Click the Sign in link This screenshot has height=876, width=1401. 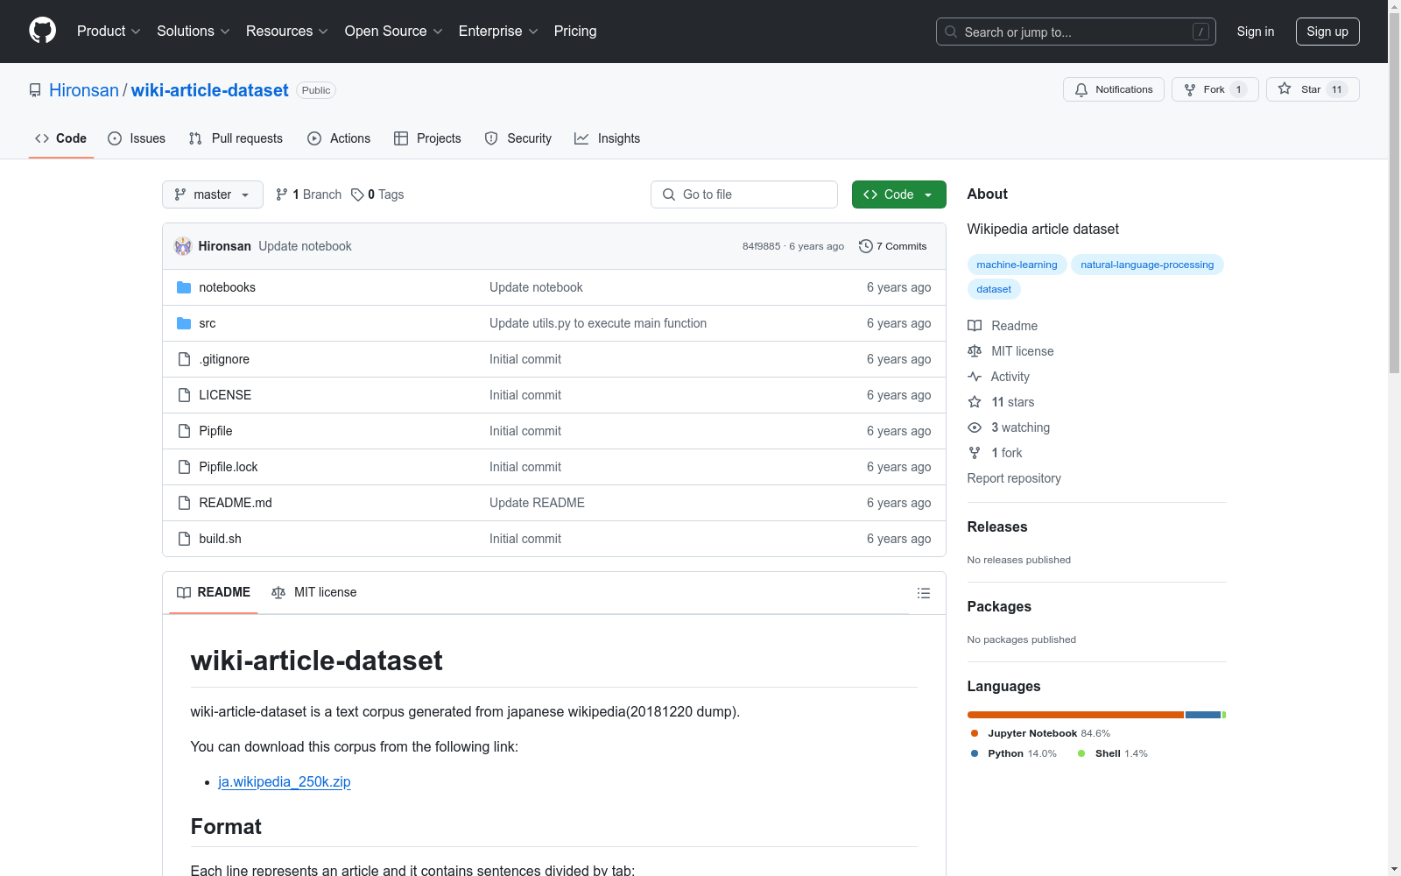click(x=1256, y=32)
